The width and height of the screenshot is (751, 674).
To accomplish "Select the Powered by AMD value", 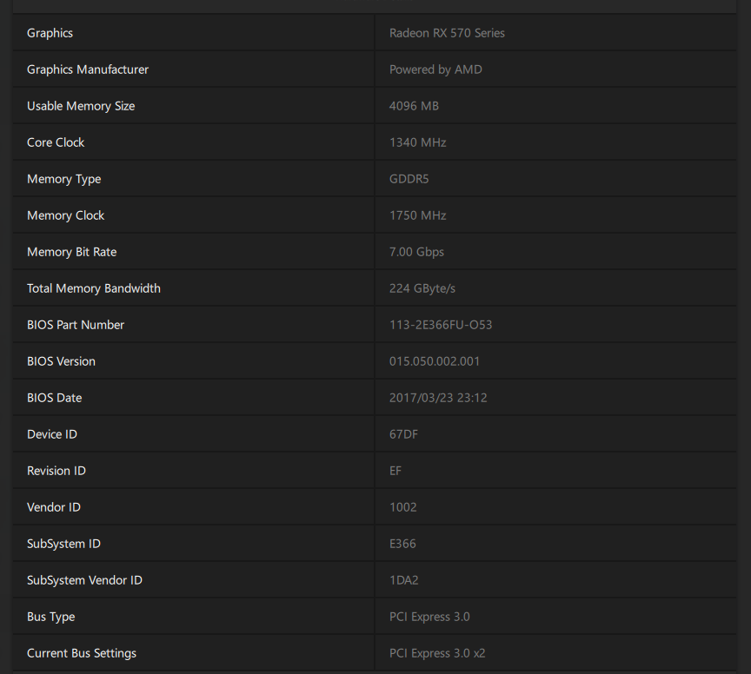I will (435, 69).
